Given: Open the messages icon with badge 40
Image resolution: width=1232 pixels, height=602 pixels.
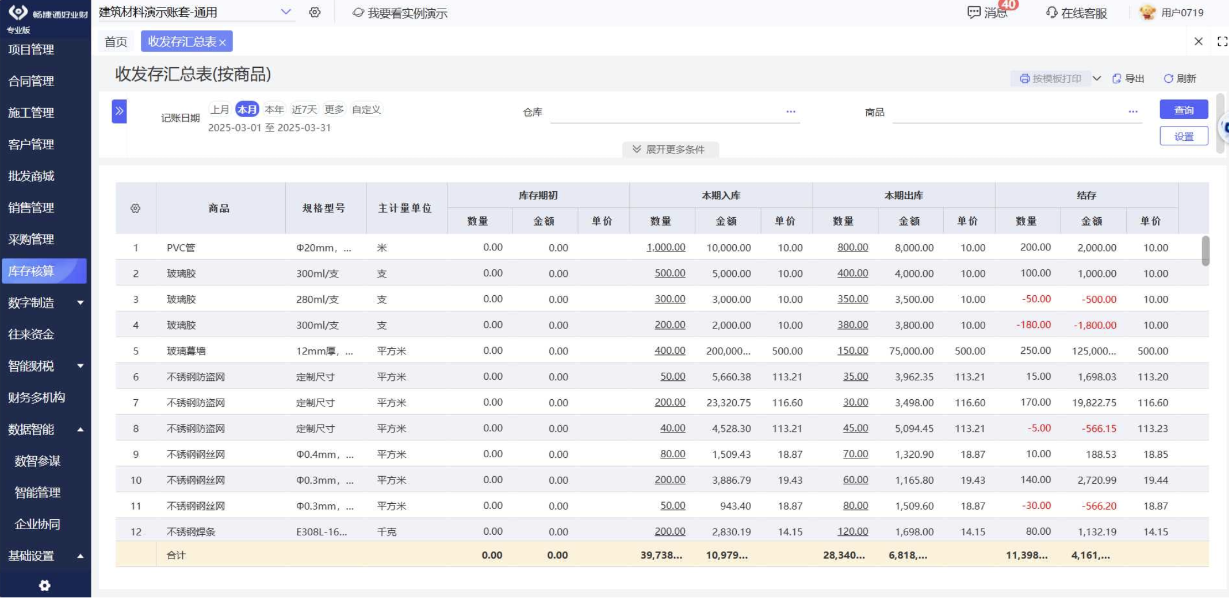Looking at the screenshot, I should 989,12.
